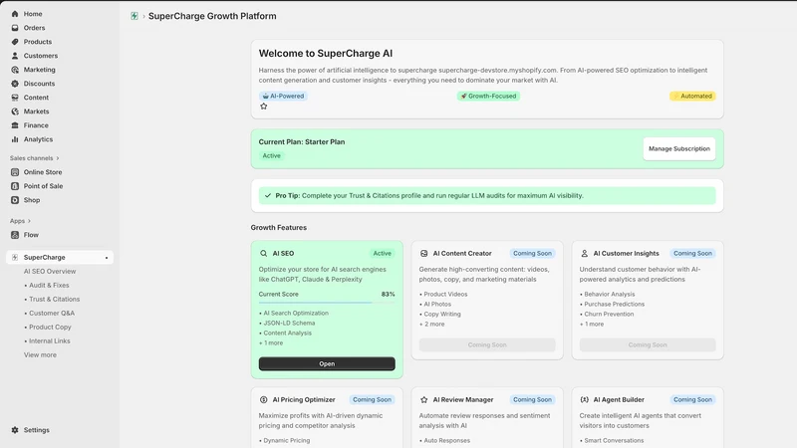Select Audit & Fixes submenu item

pos(49,286)
